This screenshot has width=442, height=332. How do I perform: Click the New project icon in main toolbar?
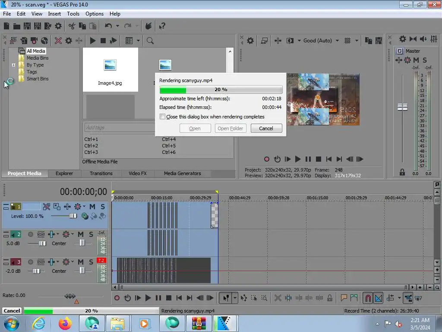click(6, 26)
